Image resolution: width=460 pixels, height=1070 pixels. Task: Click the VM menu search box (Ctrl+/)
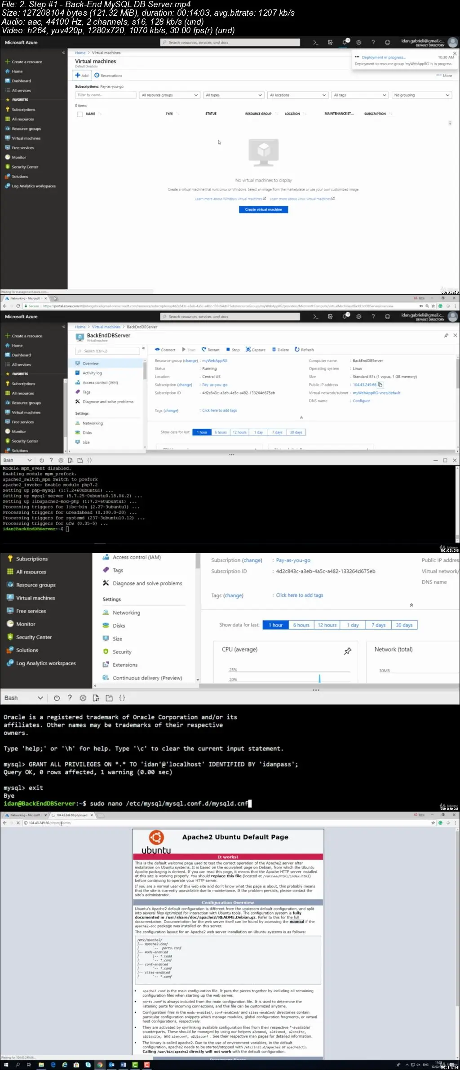point(107,351)
